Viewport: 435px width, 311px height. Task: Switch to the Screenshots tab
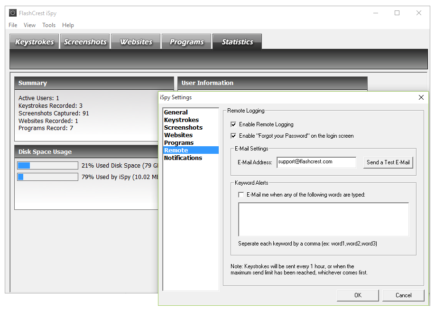tap(85, 42)
